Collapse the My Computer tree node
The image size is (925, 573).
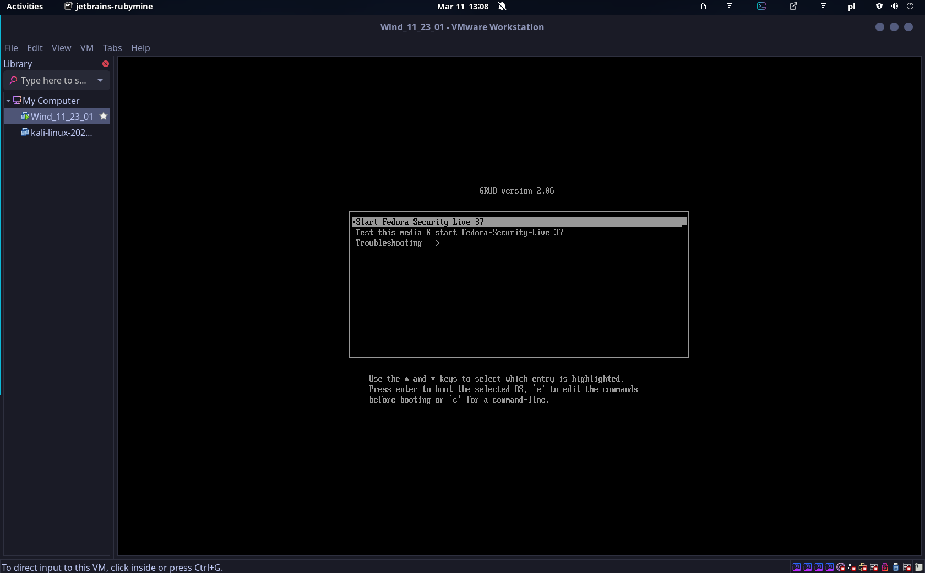point(8,101)
